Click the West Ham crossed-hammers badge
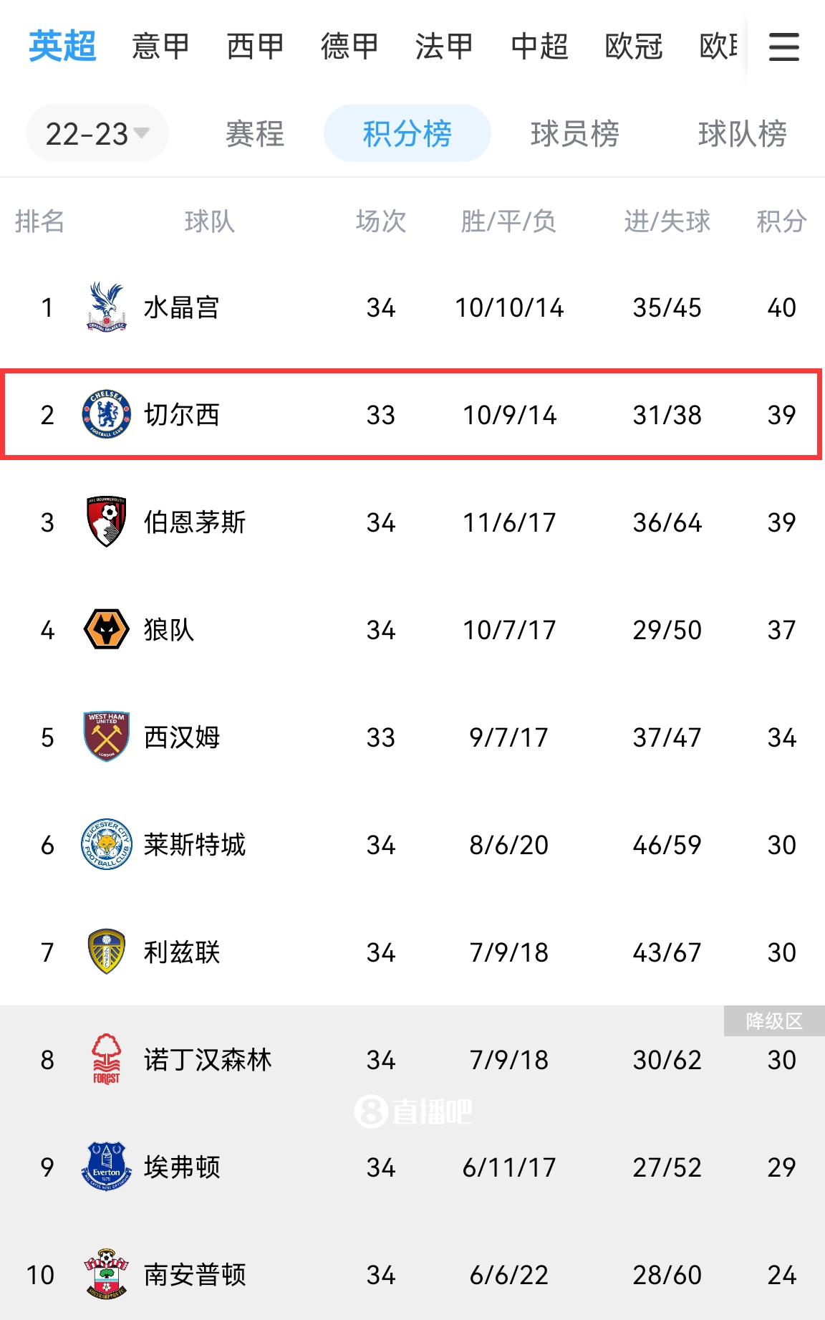 coord(103,738)
